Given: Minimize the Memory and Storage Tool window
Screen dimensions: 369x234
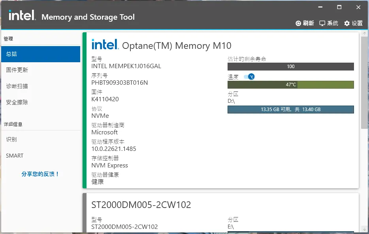Looking at the screenshot, I should (x=320, y=7).
